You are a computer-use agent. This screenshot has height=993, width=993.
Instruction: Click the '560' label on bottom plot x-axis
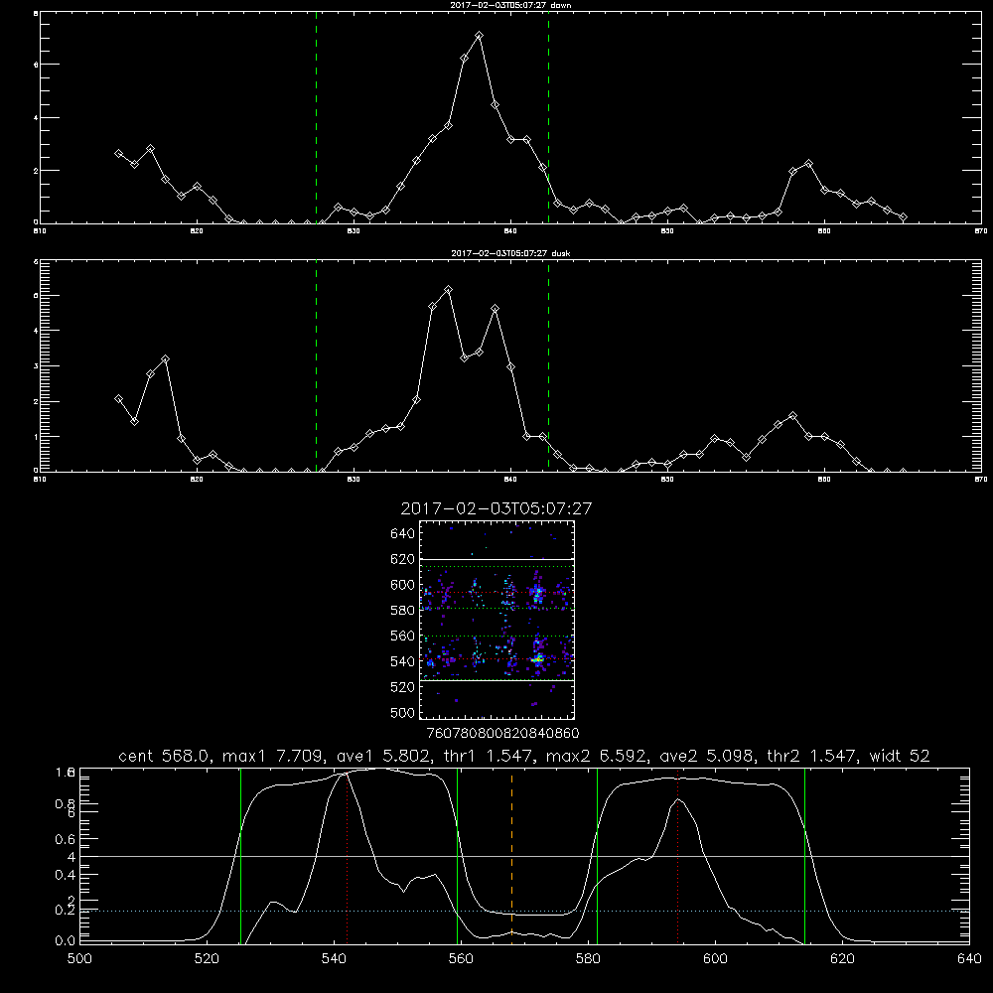click(461, 958)
